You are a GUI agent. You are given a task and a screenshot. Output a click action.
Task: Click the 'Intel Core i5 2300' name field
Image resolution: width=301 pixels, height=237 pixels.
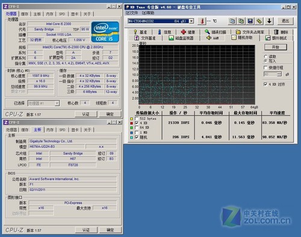tap(58, 24)
